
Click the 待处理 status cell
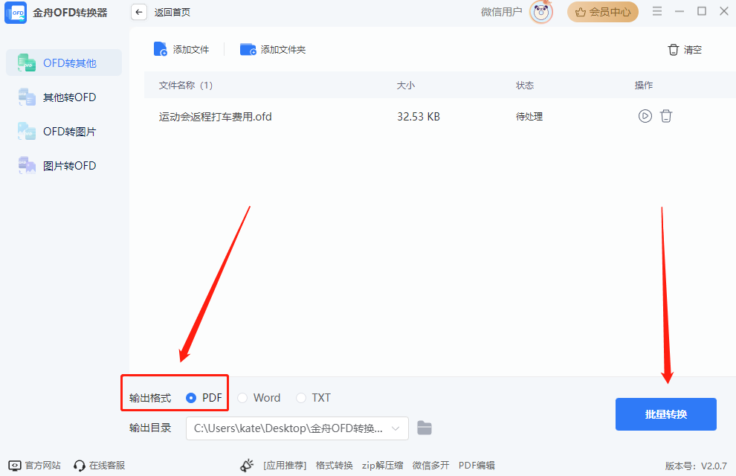[529, 117]
